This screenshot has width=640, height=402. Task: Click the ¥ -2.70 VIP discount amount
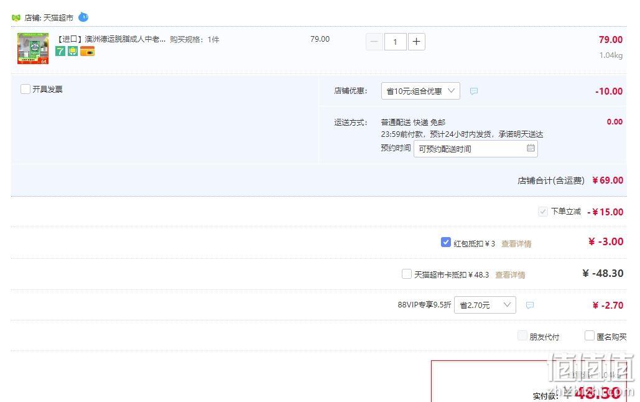tap(608, 305)
